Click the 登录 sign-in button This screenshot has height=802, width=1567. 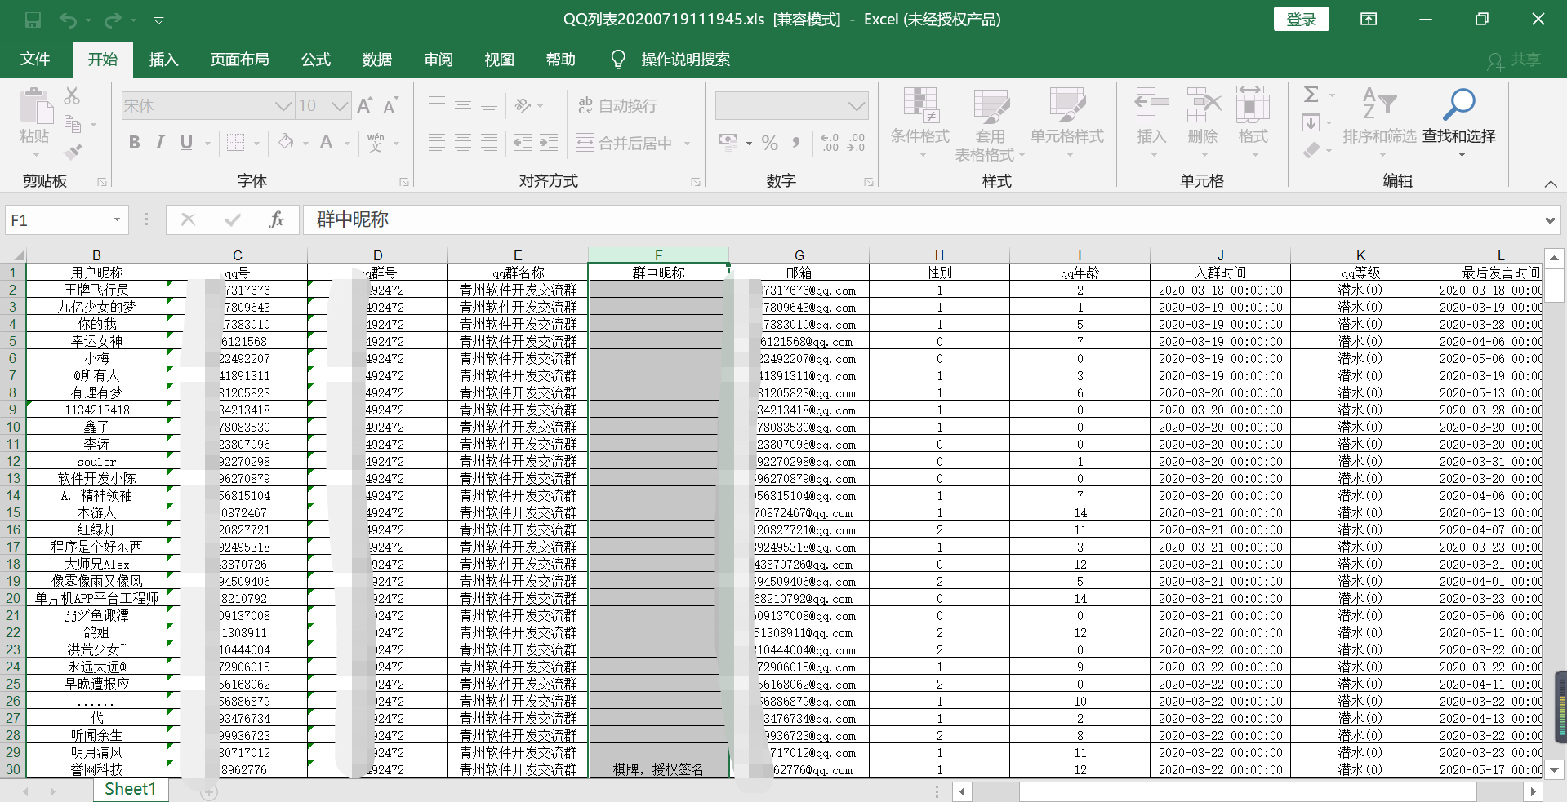1301,18
